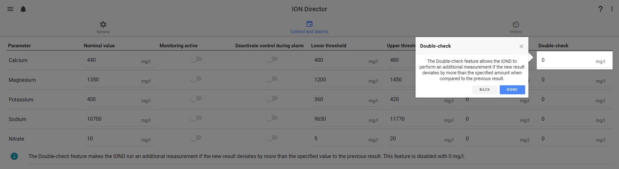
Task: Close the Double-check tooltip
Action: point(521,46)
